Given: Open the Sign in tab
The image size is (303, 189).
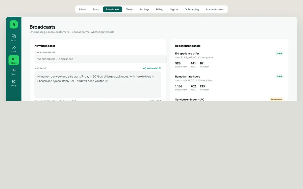Looking at the screenshot, I should [174, 9].
